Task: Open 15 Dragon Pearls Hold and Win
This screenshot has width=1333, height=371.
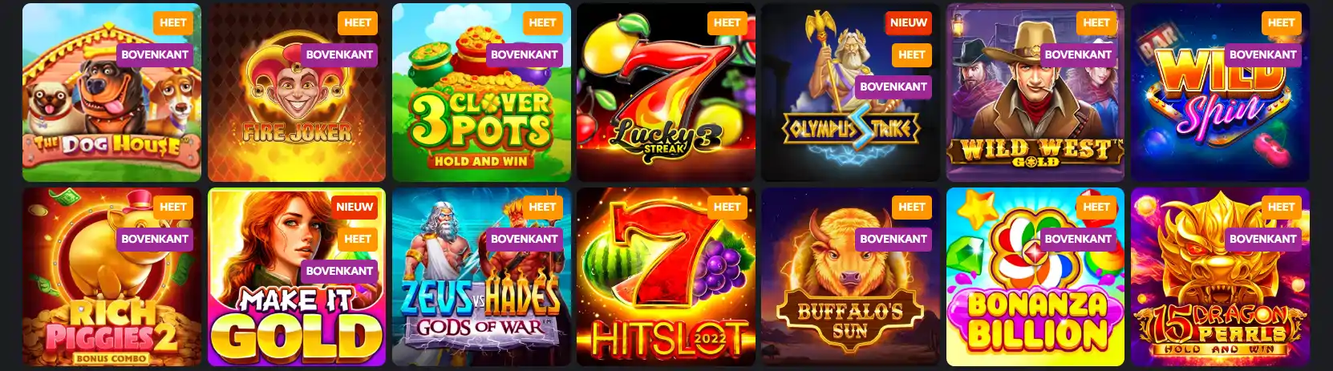Action: pos(1220,277)
